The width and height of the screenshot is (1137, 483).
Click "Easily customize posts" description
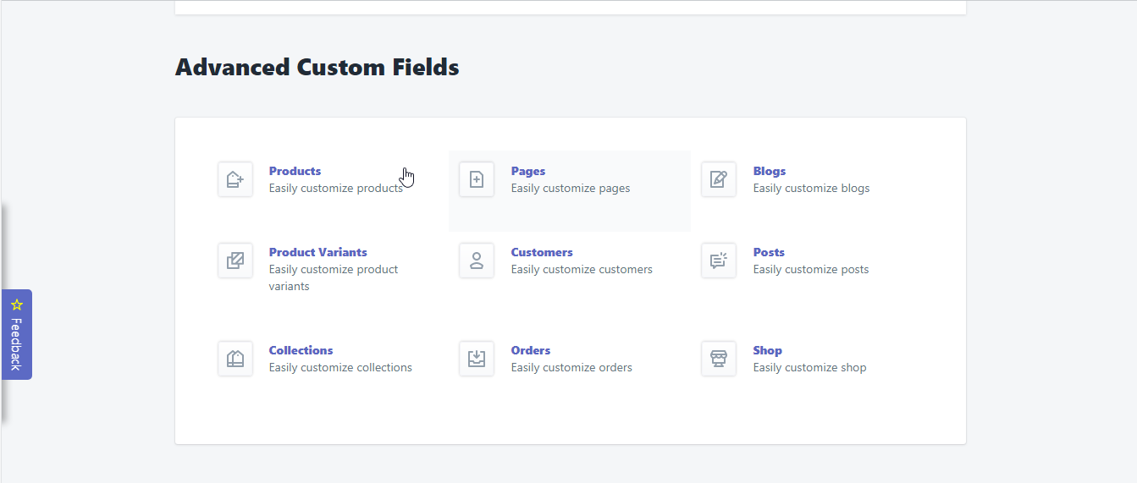point(811,269)
